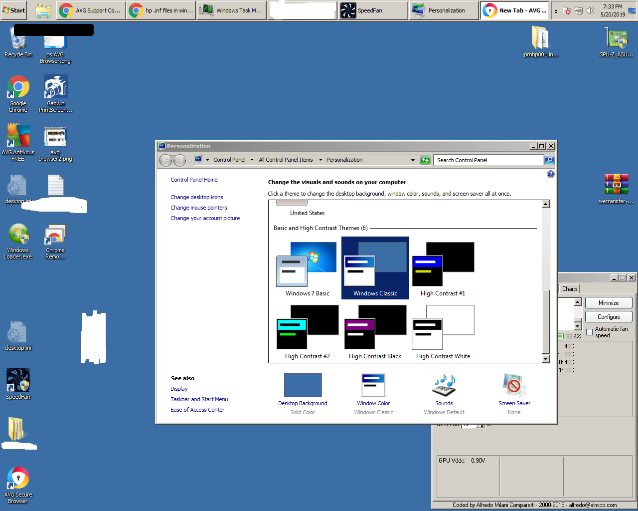The width and height of the screenshot is (638, 511).
Task: Open address bar history dropdown arrow
Action: [x=413, y=160]
